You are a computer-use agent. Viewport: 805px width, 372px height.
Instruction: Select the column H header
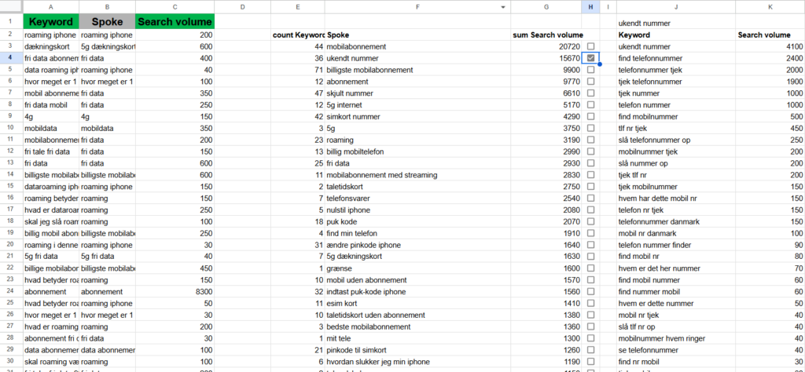[x=591, y=6]
